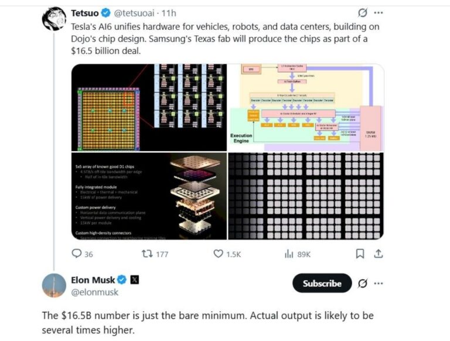Click the Grok icon on Tetsuo's post
Viewport: 450px width, 341px height.
coord(363,12)
